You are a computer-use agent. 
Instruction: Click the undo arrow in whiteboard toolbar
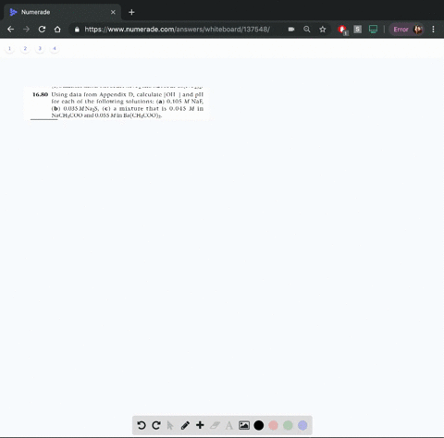point(142,425)
